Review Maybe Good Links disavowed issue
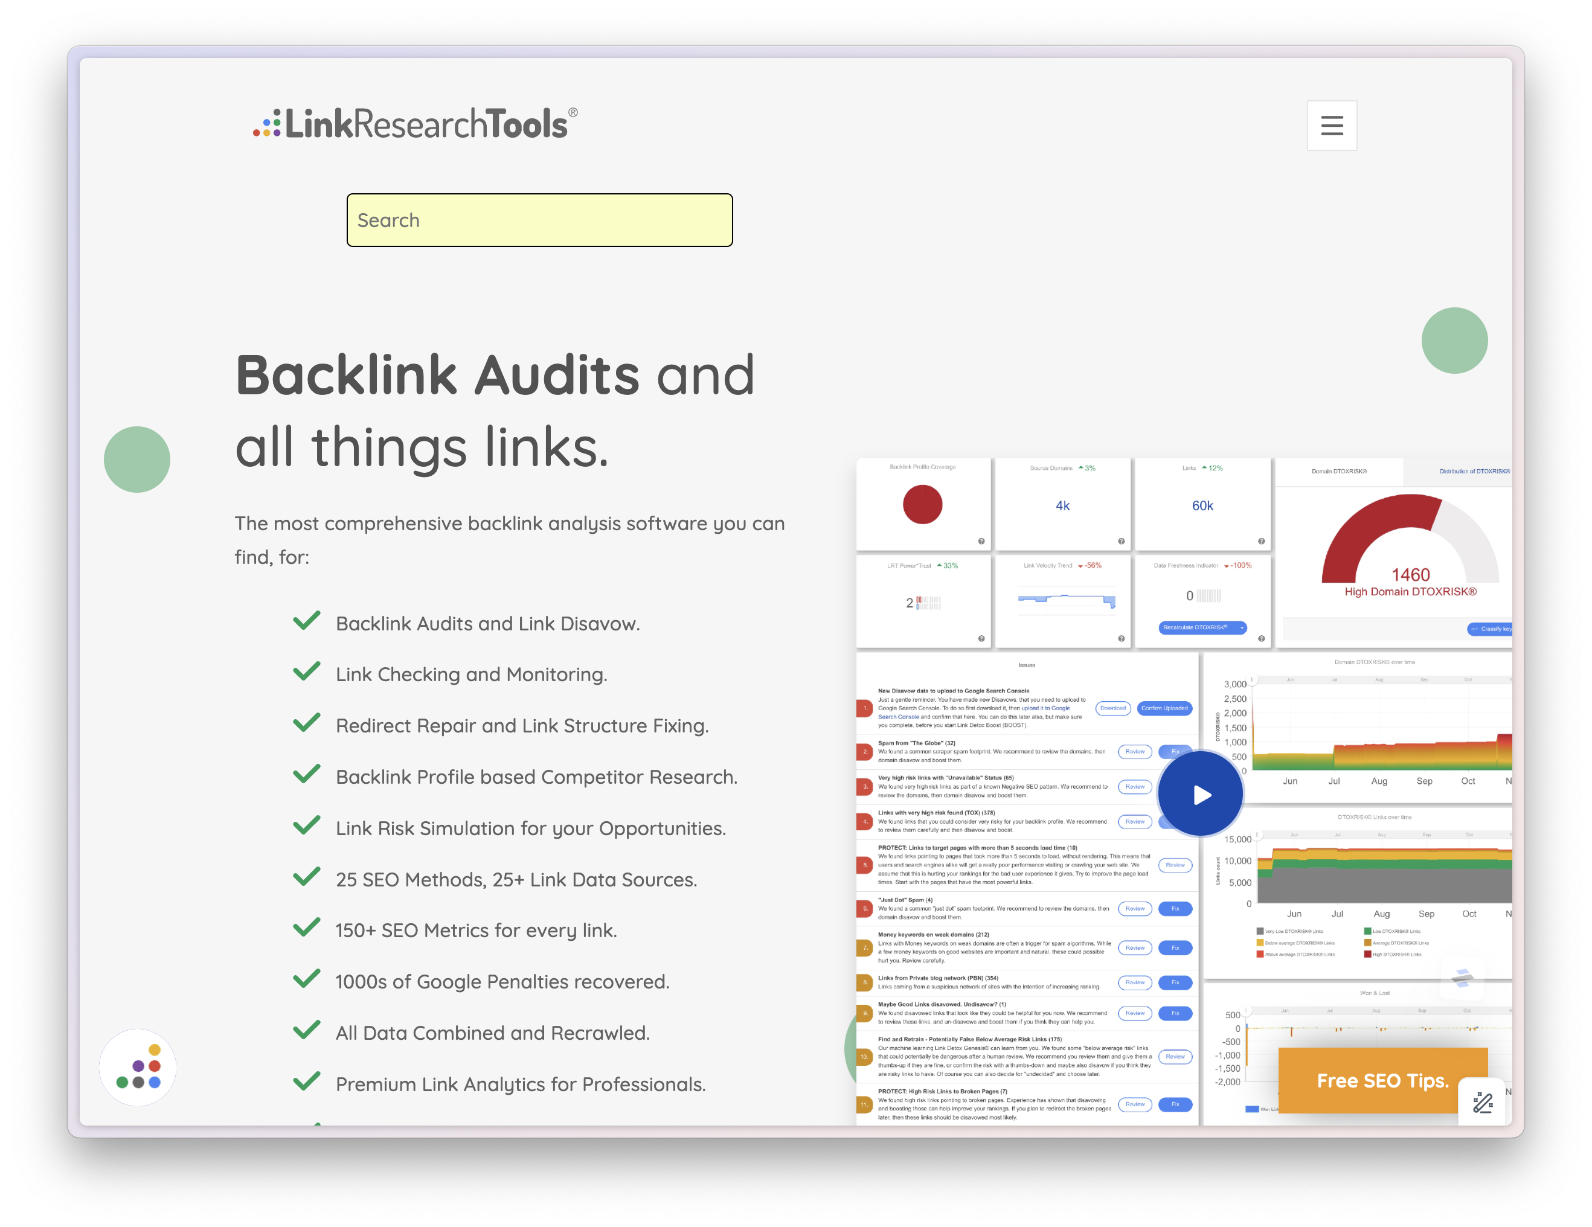 tap(1134, 1013)
